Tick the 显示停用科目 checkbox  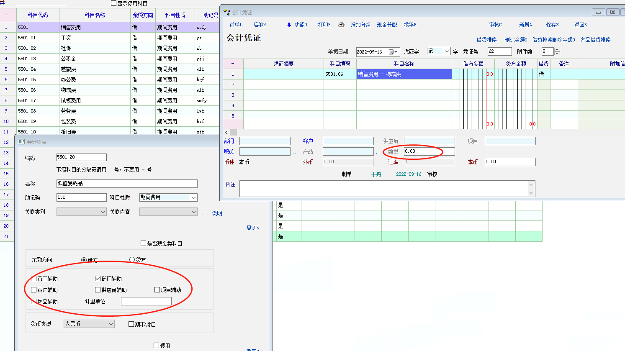(113, 3)
